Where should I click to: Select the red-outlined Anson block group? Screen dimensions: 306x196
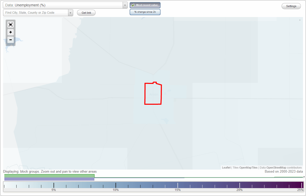point(153,94)
